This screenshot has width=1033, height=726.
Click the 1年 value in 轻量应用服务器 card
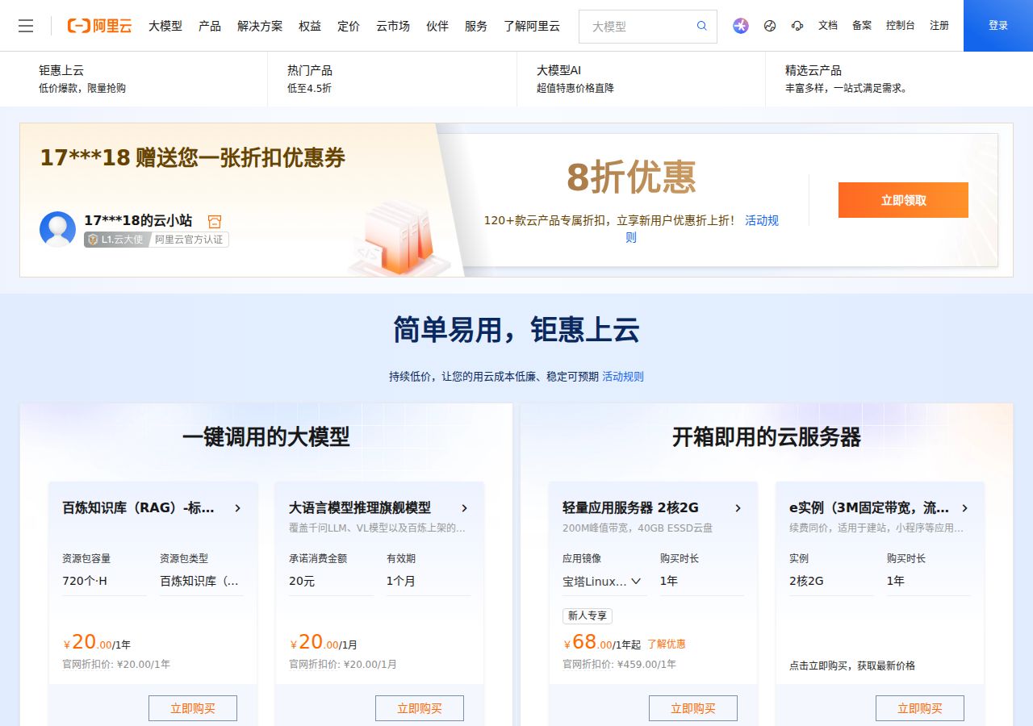(669, 581)
